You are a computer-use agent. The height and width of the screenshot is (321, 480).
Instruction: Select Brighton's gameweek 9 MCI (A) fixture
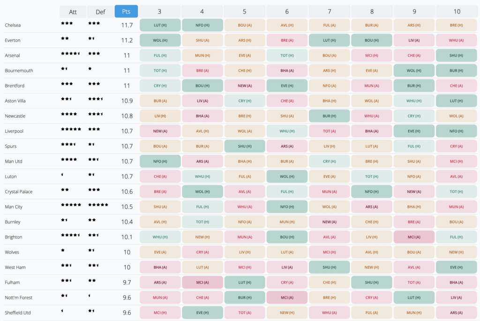[x=414, y=237]
